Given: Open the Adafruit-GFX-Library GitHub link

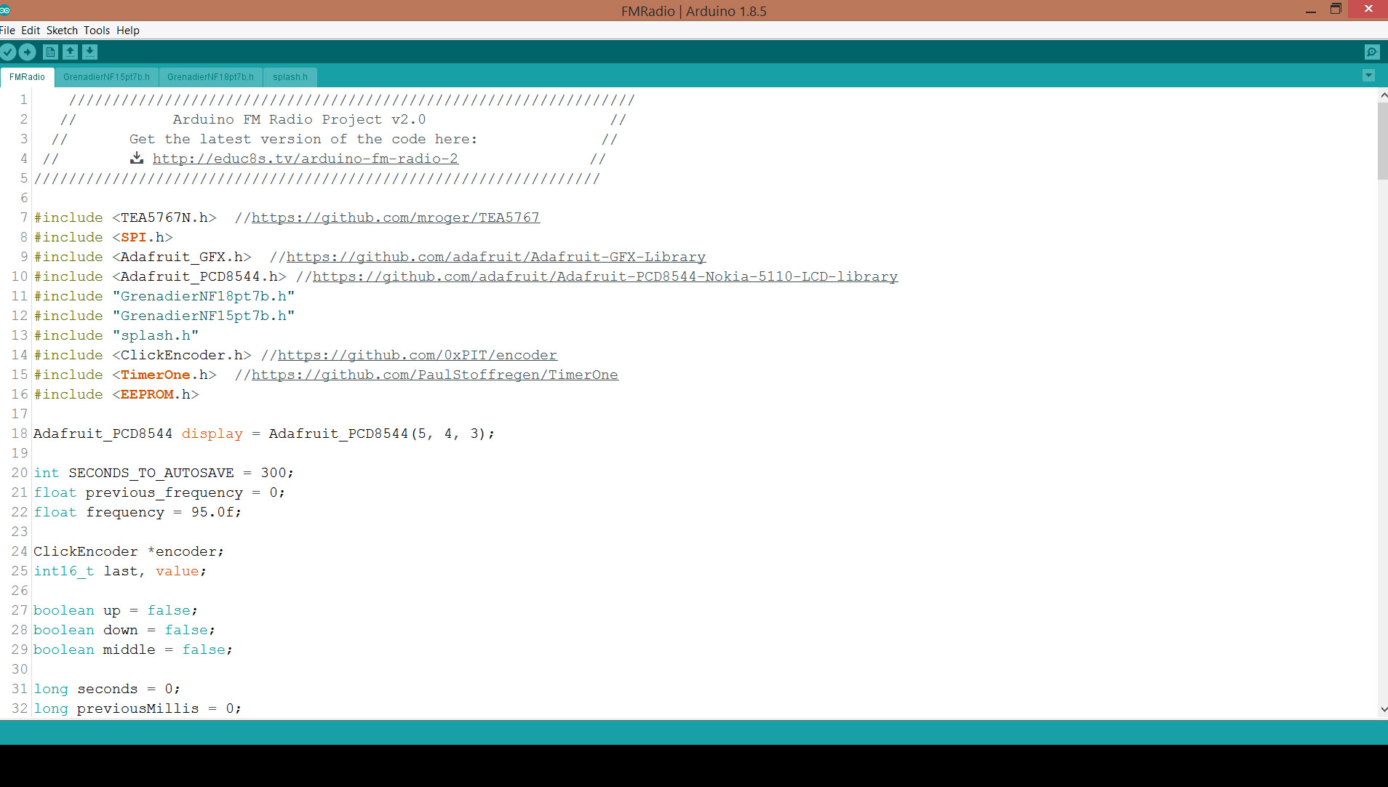Looking at the screenshot, I should coord(496,257).
